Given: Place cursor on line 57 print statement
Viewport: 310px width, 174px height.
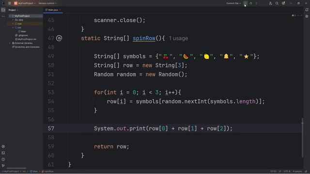Looking at the screenshot, I should [x=163, y=129].
